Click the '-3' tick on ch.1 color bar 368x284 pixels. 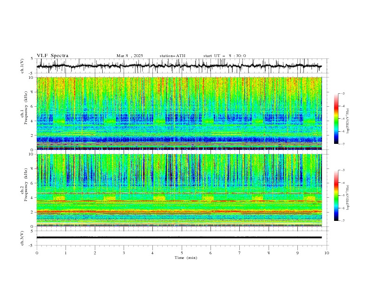[x=342, y=93]
